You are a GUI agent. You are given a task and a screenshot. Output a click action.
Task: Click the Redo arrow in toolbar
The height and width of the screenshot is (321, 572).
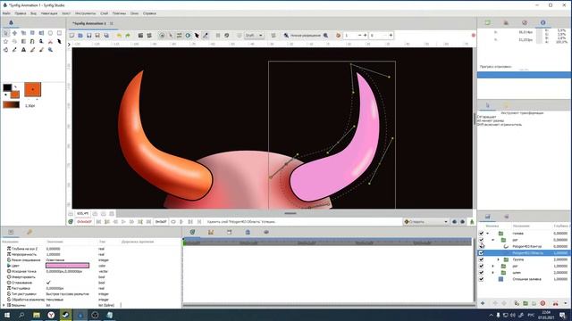(128, 36)
